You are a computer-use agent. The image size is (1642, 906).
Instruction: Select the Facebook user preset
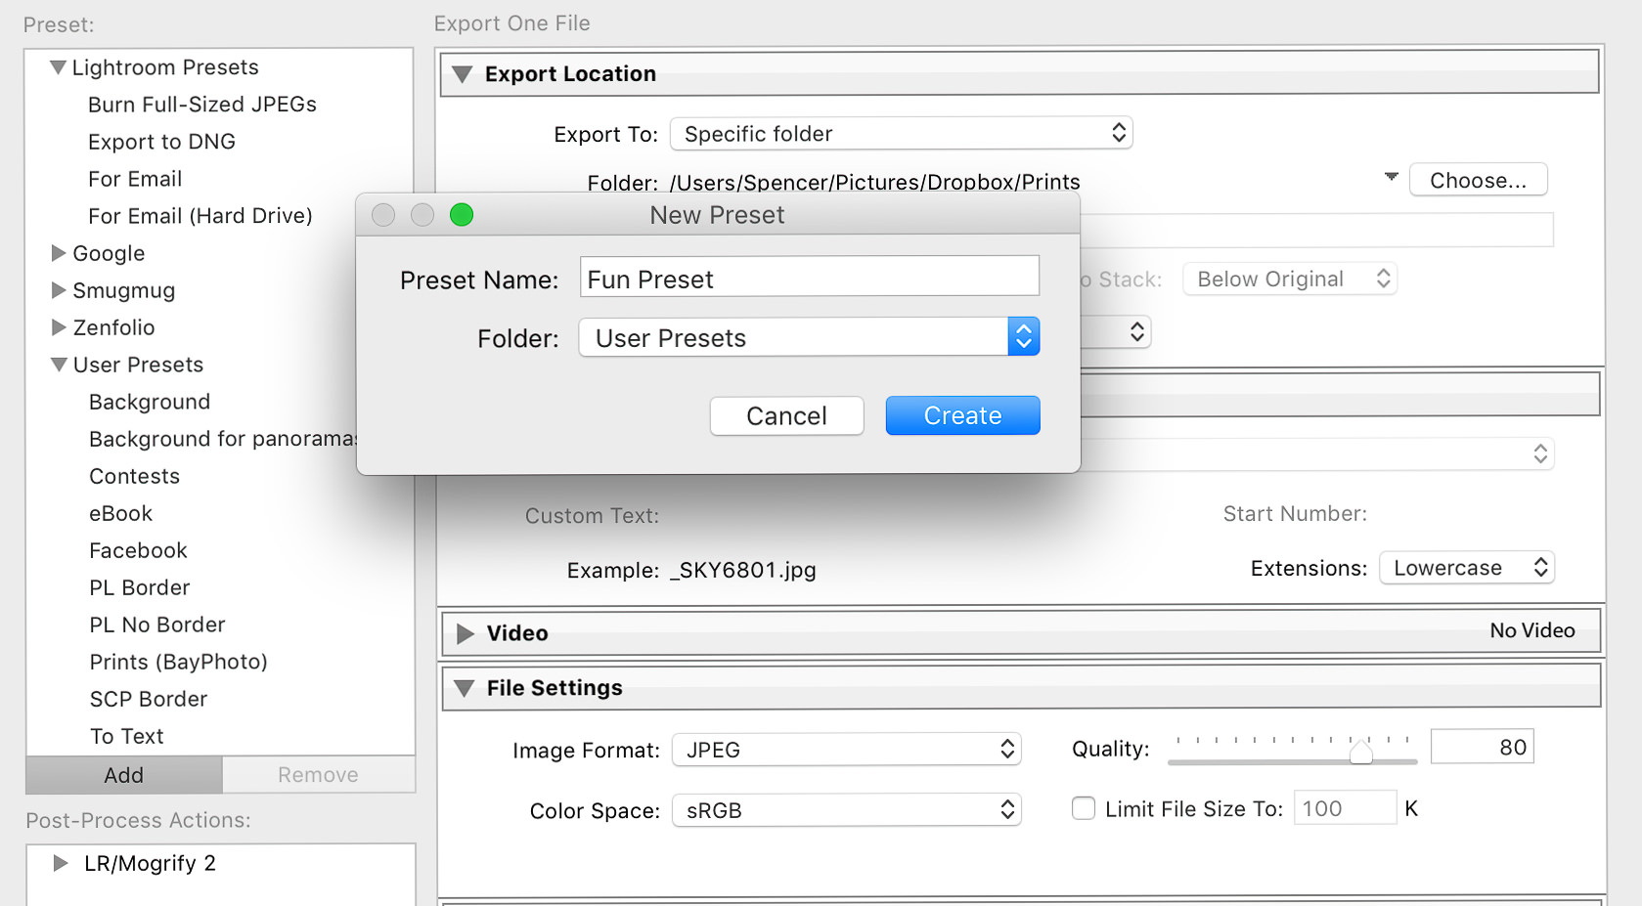(138, 550)
